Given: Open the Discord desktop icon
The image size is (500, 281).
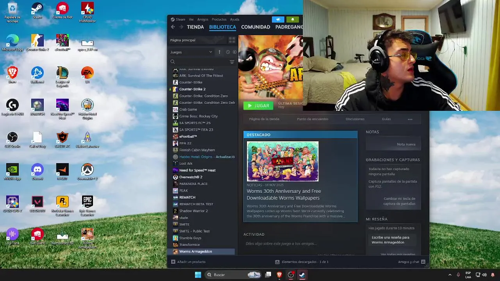Looking at the screenshot, I should (x=37, y=172).
